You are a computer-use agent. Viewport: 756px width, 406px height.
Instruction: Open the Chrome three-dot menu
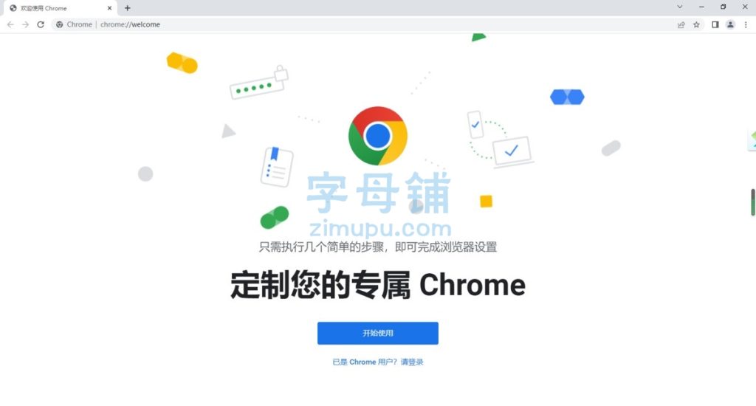pos(746,24)
